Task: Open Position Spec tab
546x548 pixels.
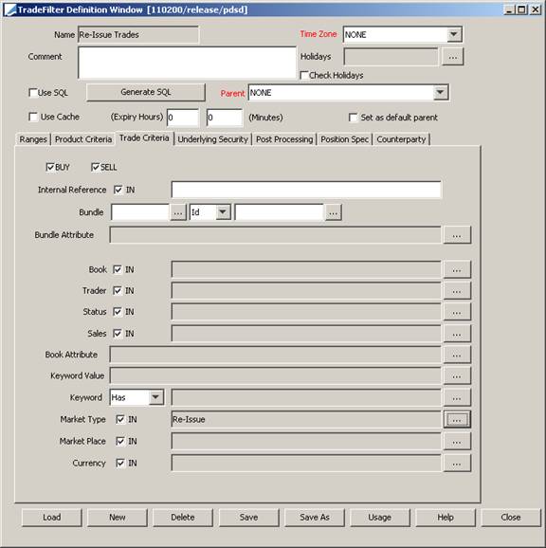Action: [x=344, y=139]
